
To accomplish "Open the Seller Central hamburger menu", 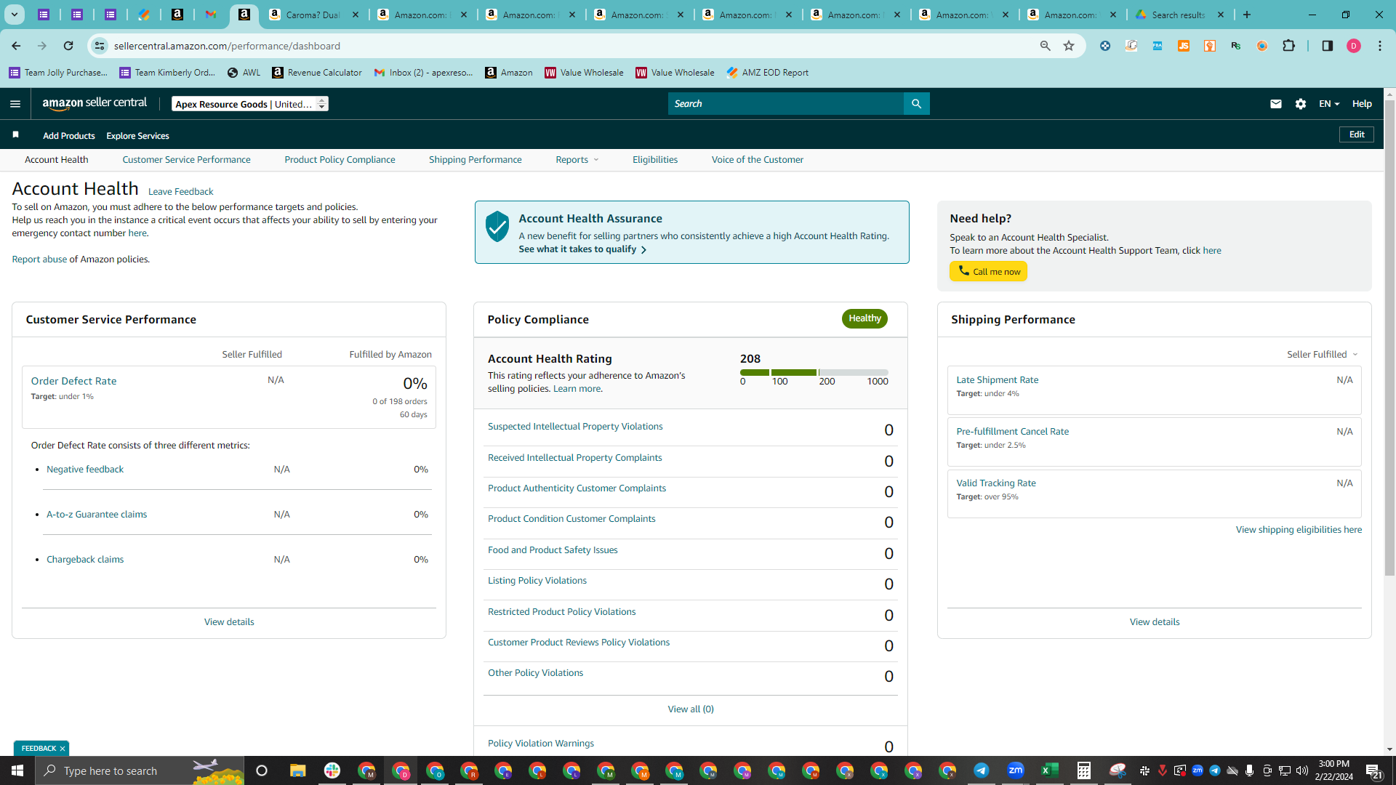I will point(15,104).
